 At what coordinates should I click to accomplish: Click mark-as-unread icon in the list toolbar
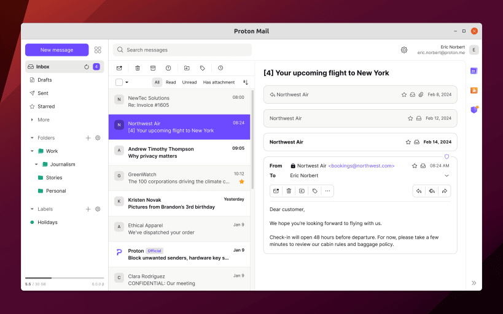[119, 68]
